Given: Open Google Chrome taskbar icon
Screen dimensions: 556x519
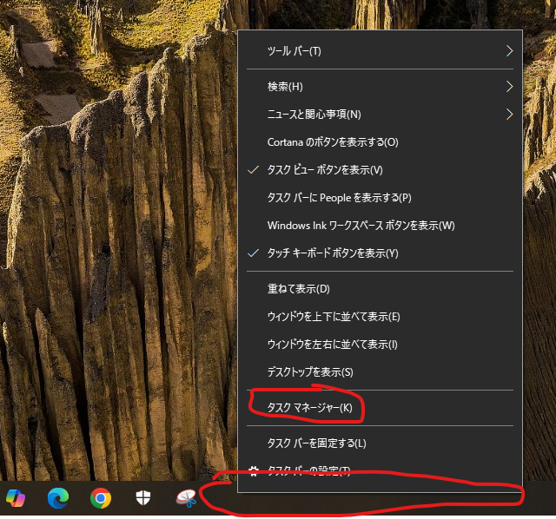Looking at the screenshot, I should (x=101, y=498).
